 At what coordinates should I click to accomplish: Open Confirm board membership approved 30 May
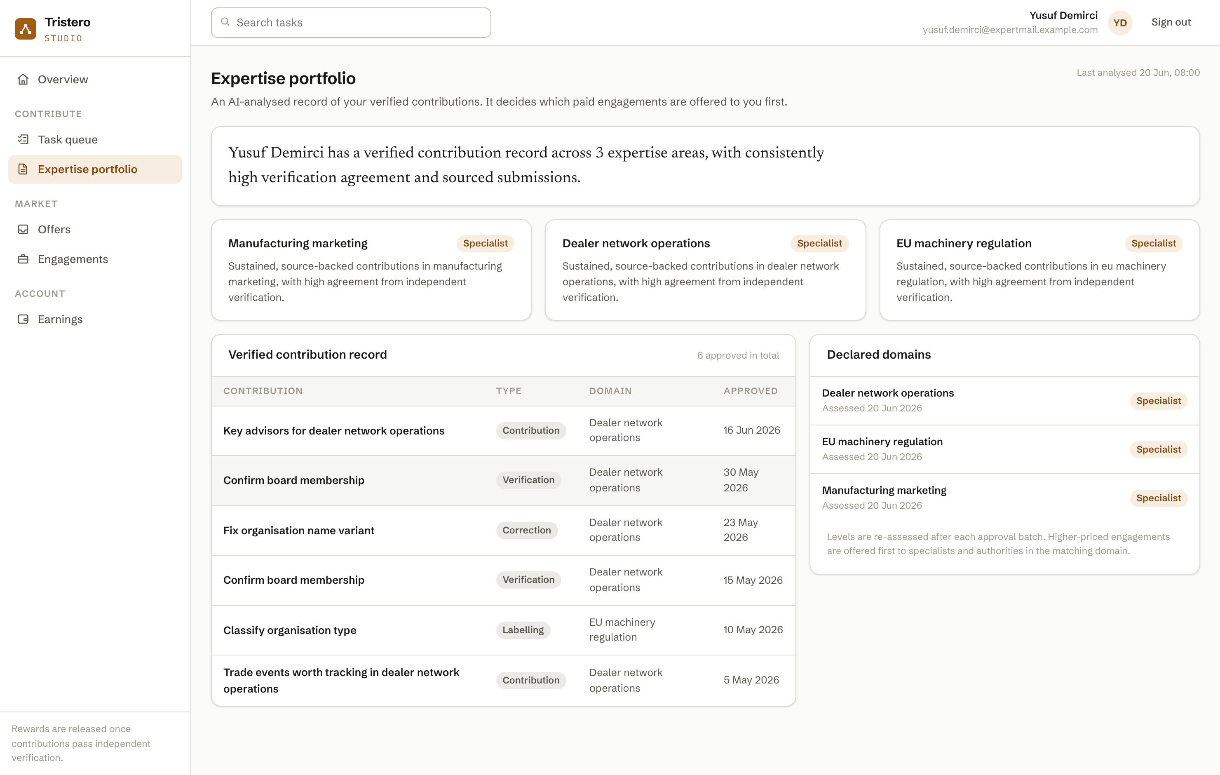click(503, 481)
